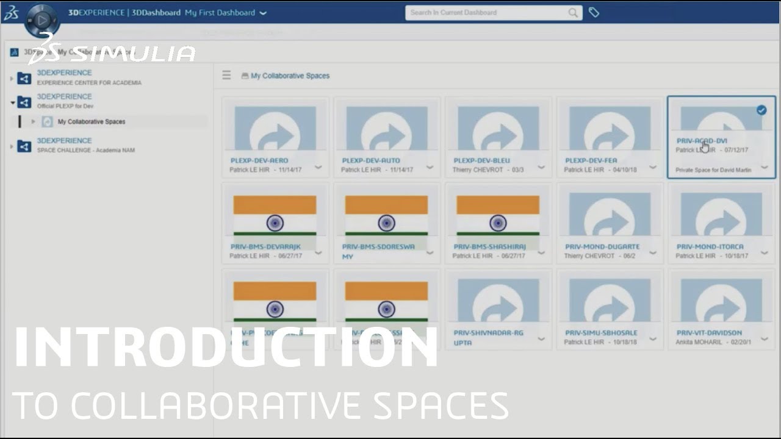Open PLEXP-DEV-AERO card chevron menu

click(x=318, y=167)
